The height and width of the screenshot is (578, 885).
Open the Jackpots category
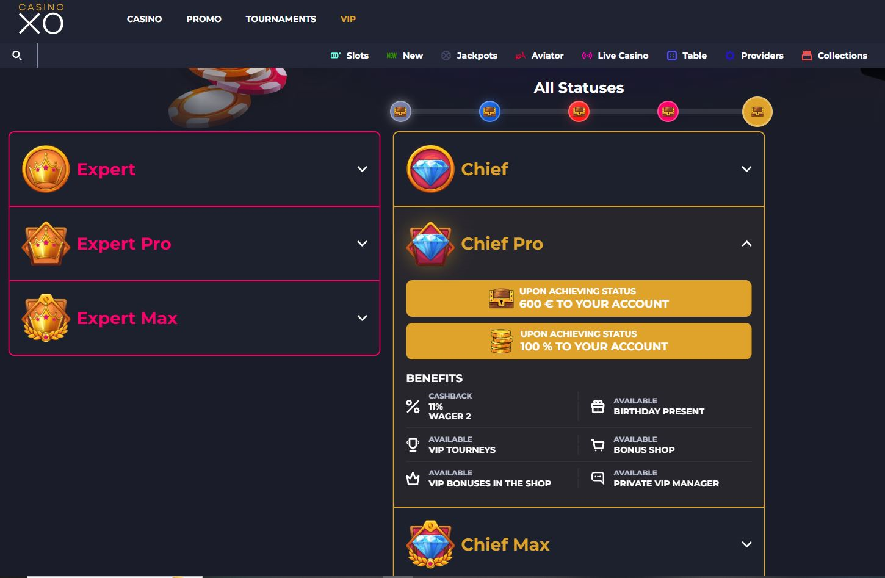coord(469,56)
